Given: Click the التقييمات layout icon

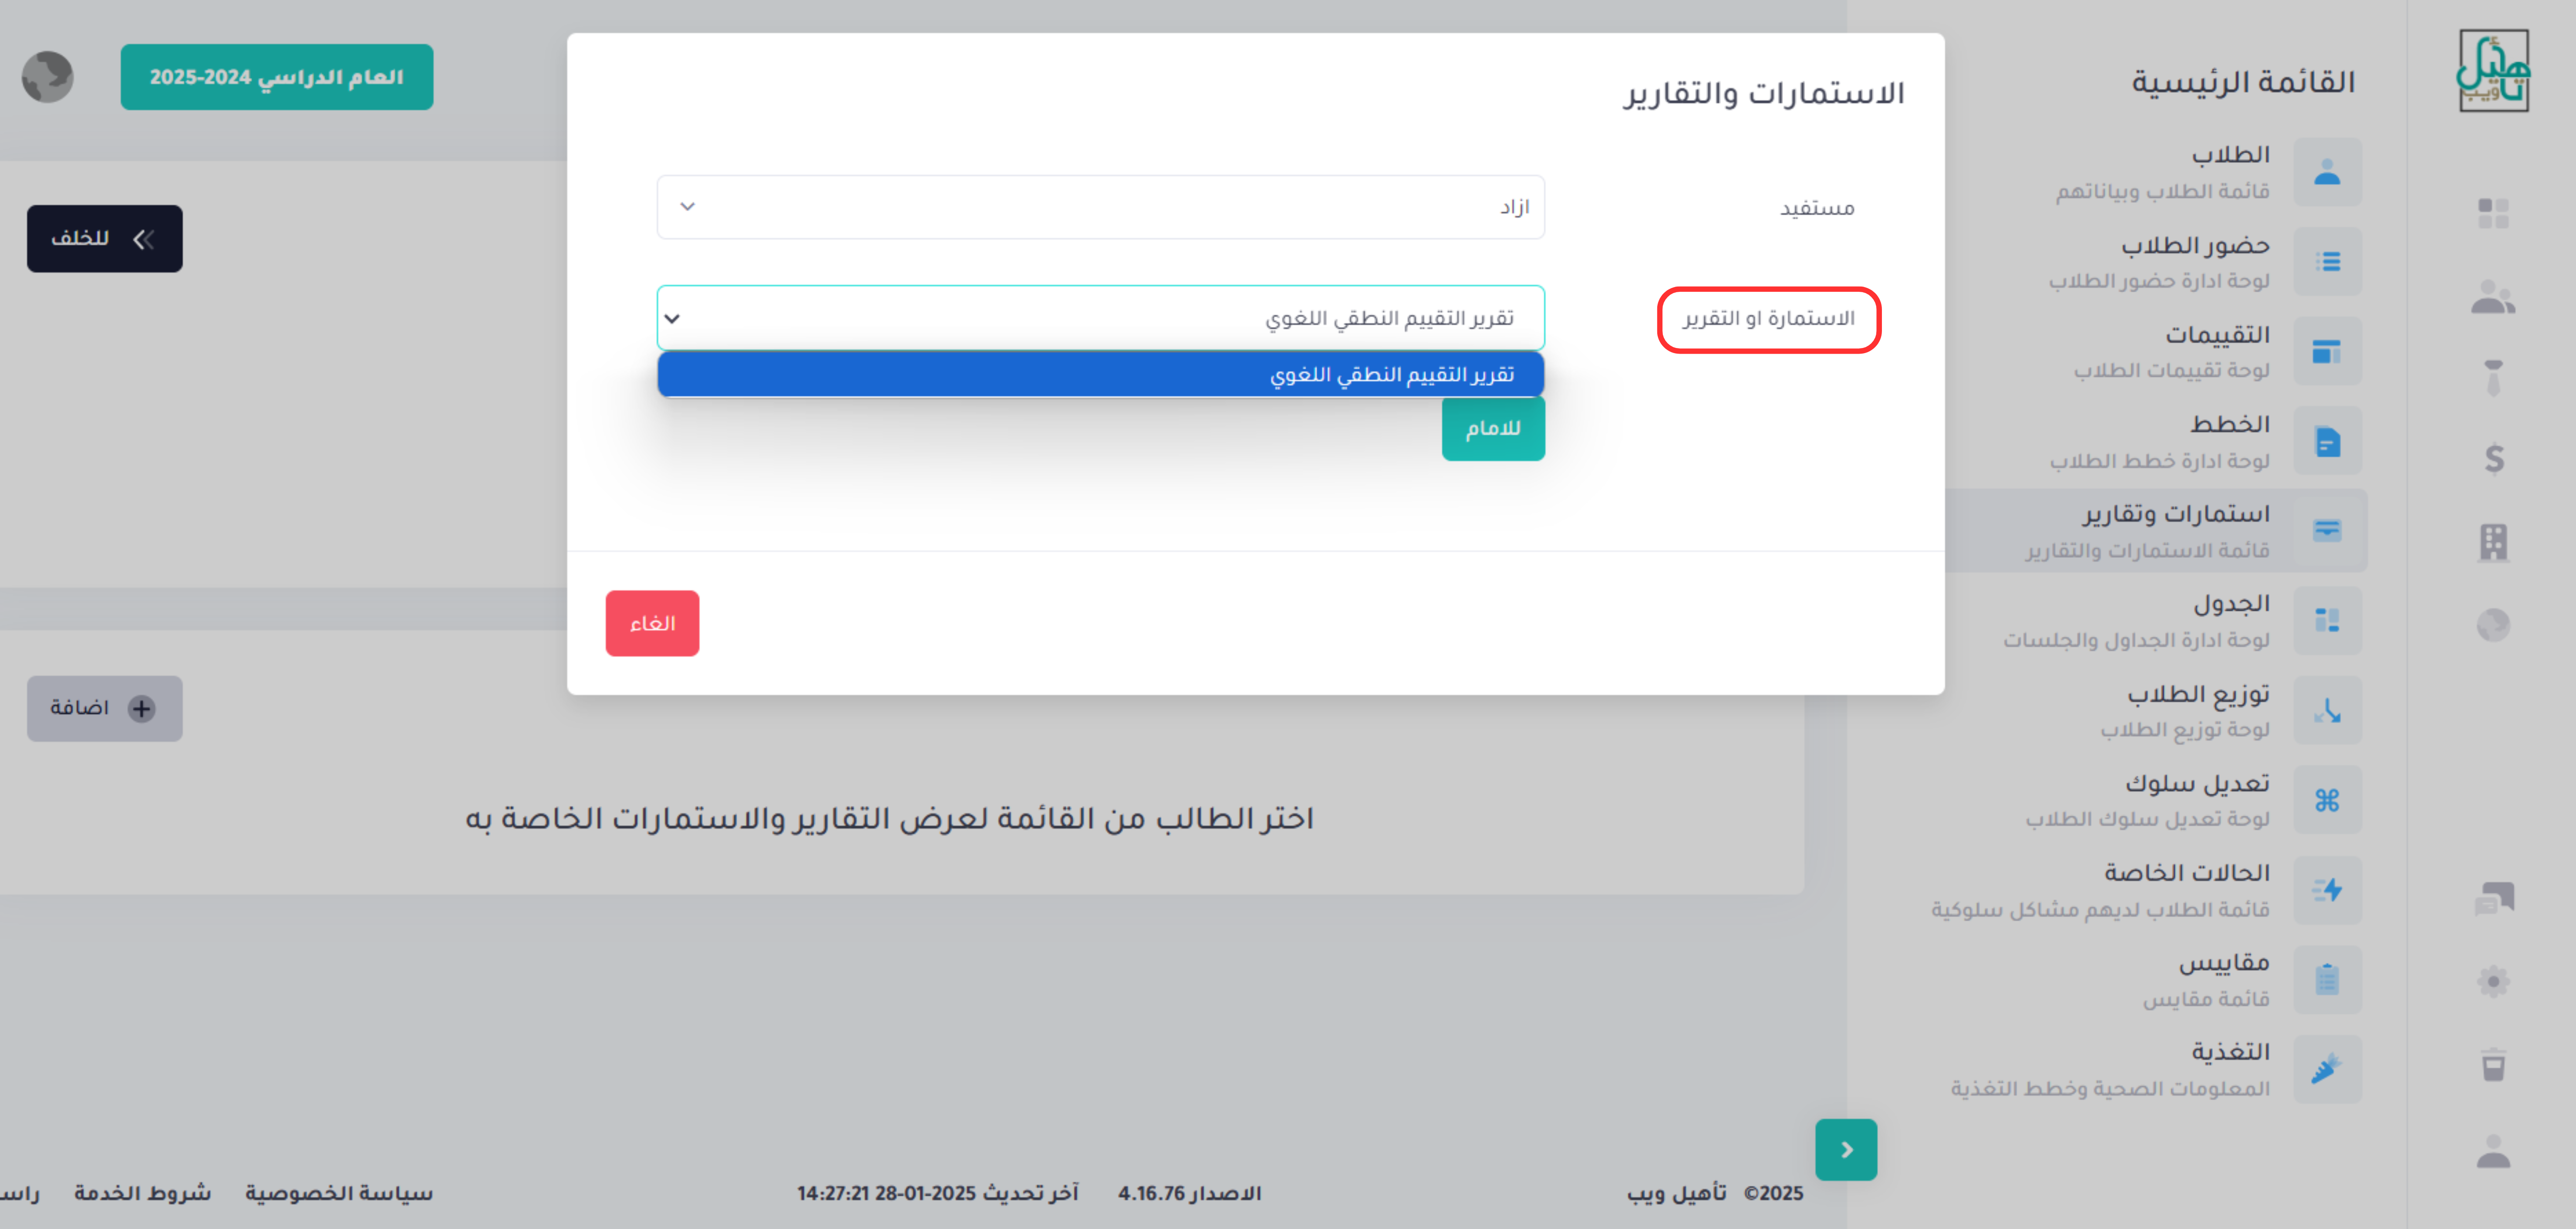Looking at the screenshot, I should coord(2327,351).
